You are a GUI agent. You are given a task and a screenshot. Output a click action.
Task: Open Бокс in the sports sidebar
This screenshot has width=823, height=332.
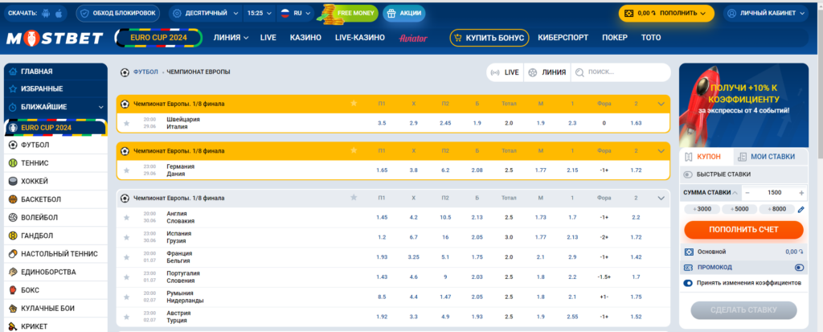[x=55, y=290]
